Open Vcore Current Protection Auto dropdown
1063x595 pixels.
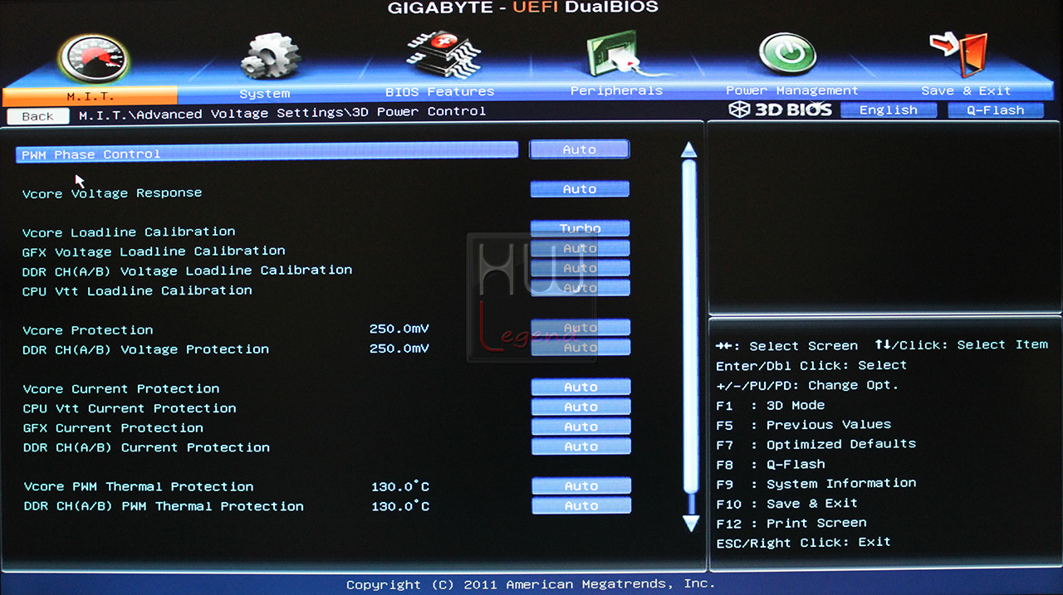pos(580,387)
